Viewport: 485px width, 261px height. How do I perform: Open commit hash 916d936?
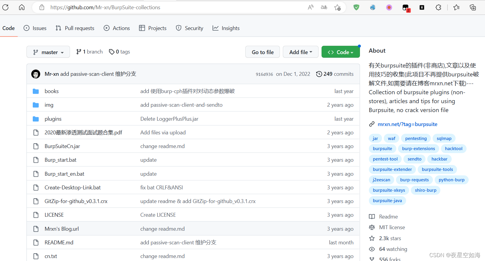coord(264,74)
